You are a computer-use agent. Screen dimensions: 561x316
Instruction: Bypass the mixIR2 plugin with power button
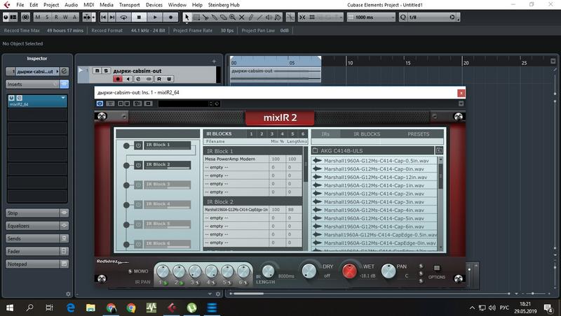point(100,103)
